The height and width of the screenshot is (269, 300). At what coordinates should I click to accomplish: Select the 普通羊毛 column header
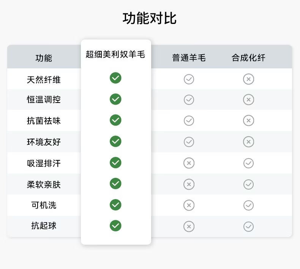189,58
